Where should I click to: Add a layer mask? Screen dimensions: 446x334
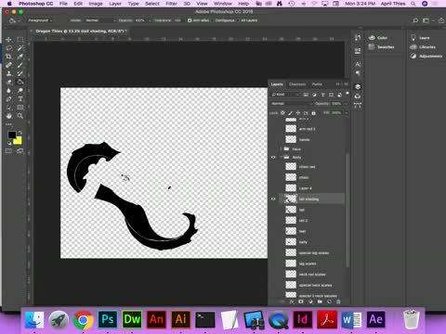click(301, 302)
